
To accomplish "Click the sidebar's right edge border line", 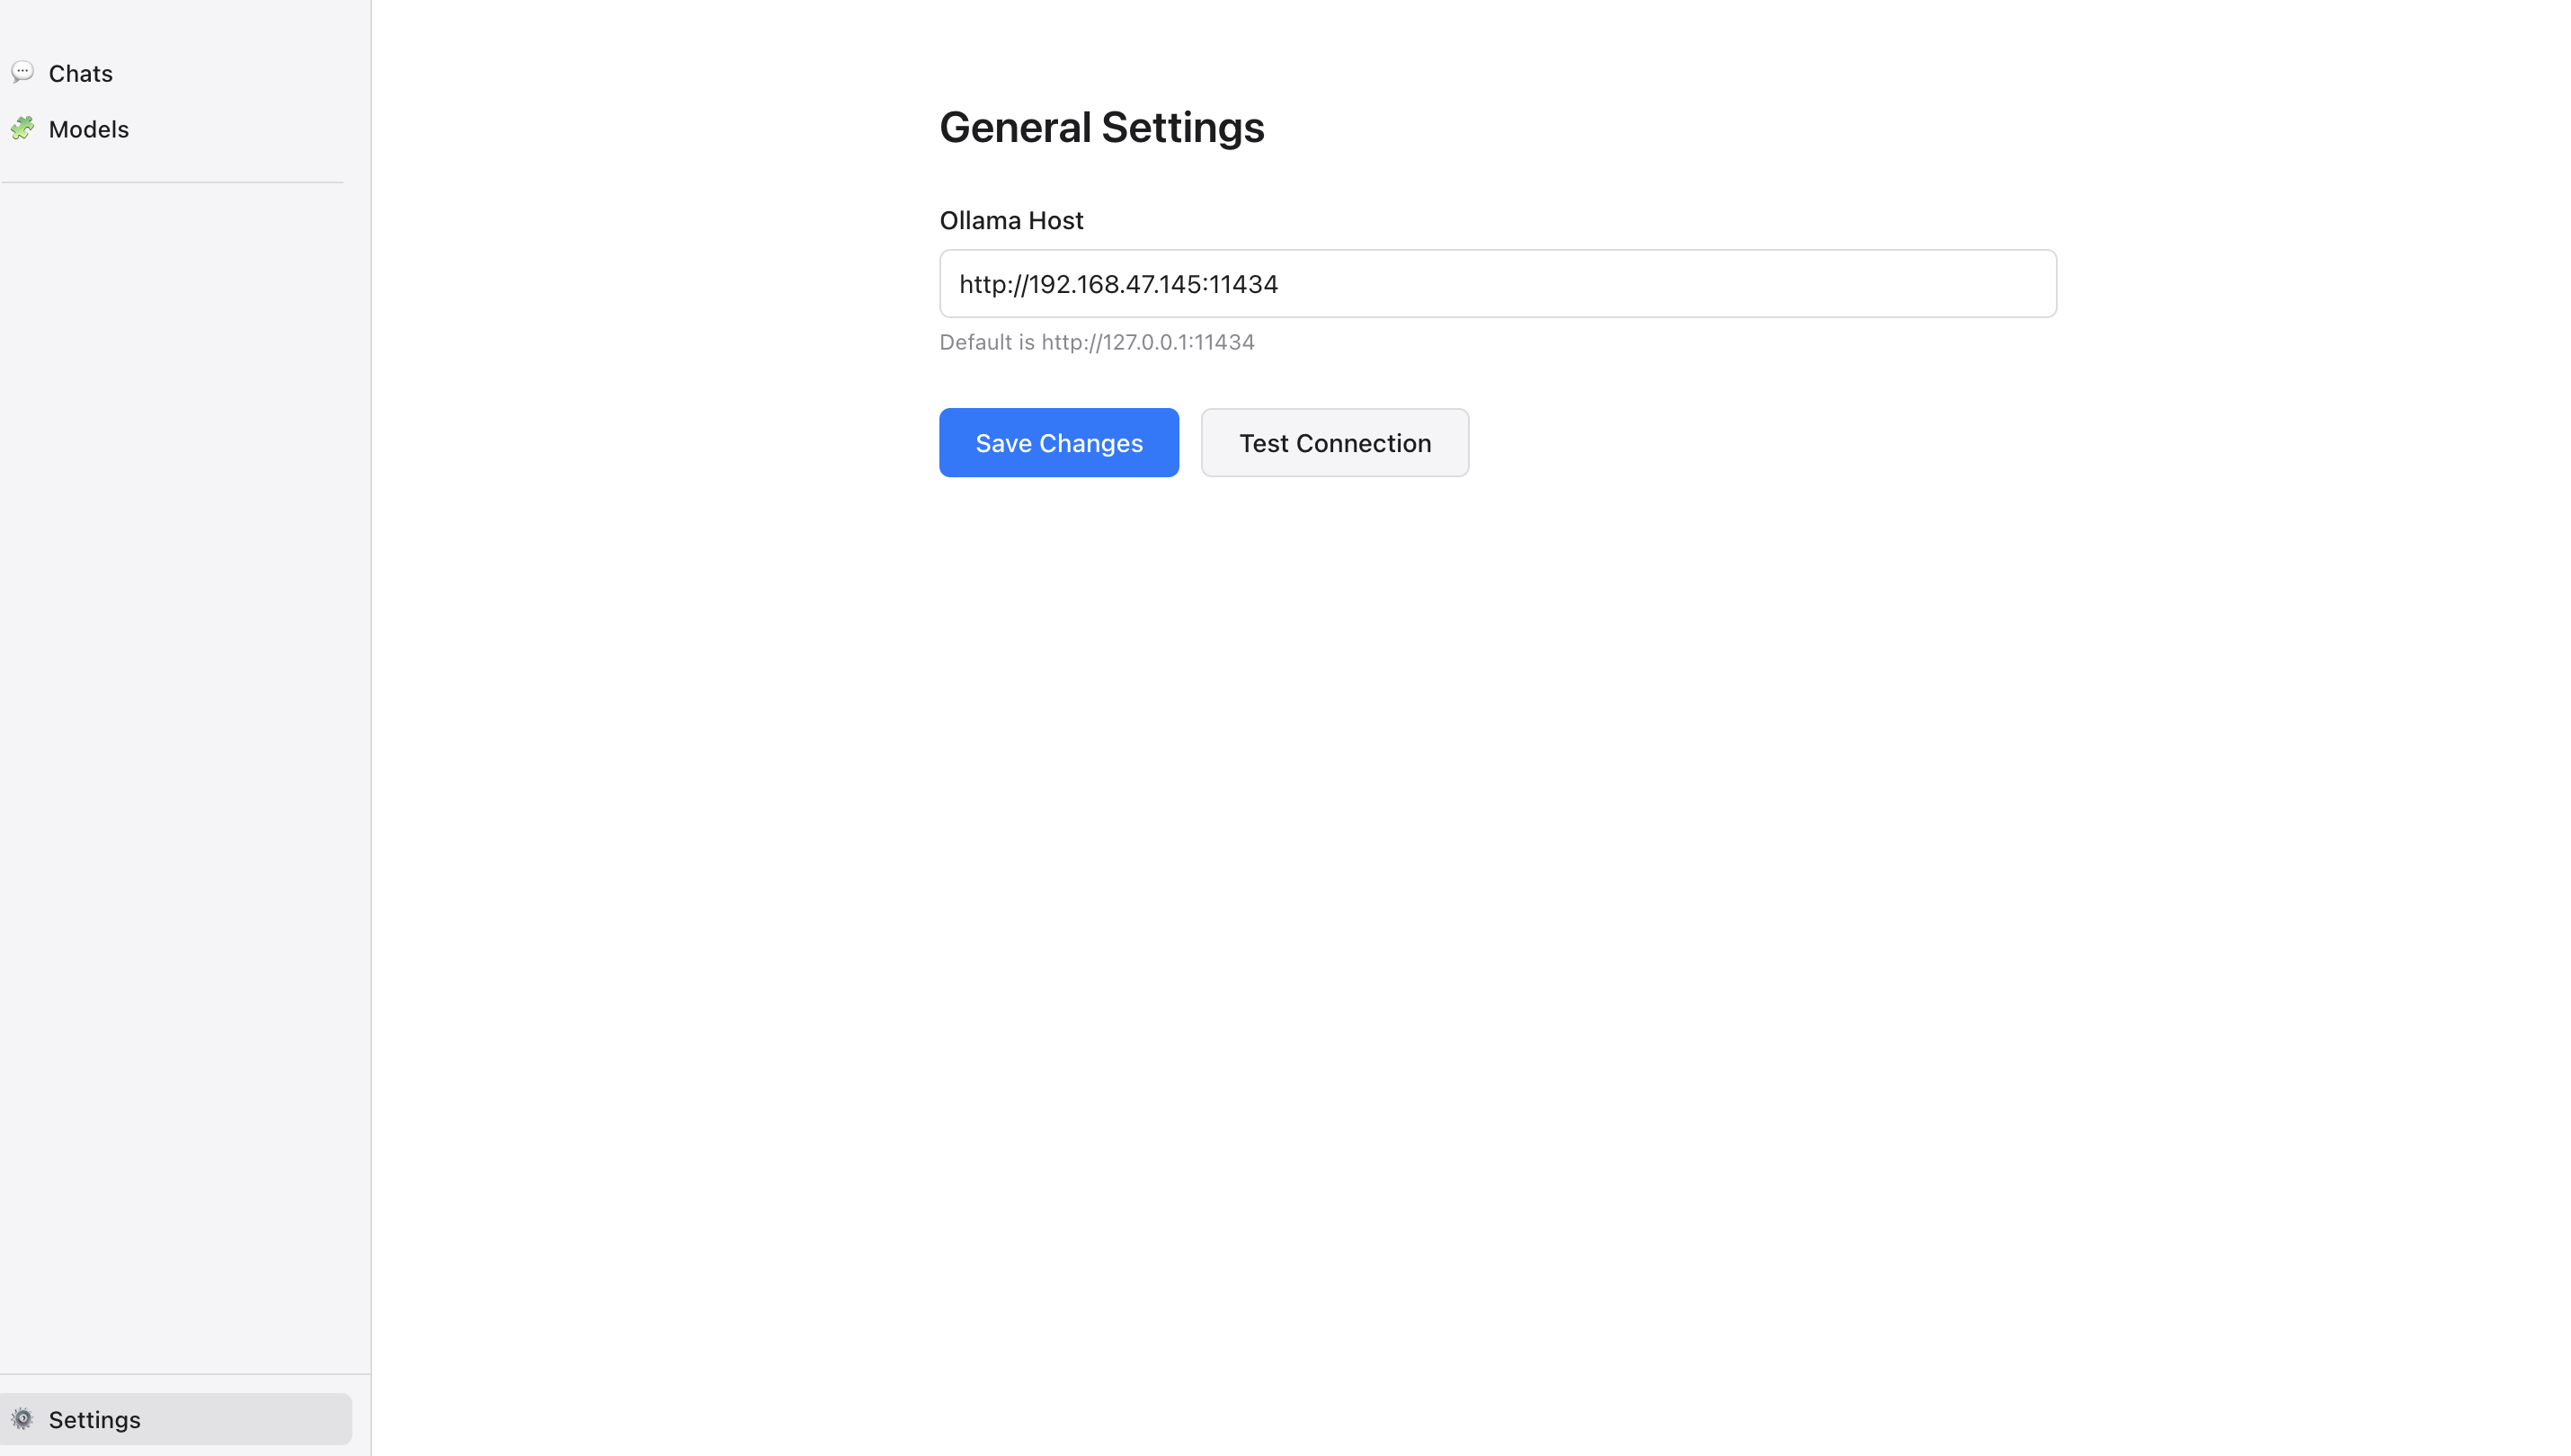I will [371, 700].
